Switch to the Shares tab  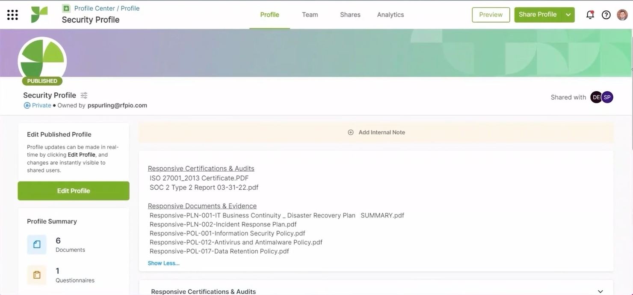(x=350, y=15)
